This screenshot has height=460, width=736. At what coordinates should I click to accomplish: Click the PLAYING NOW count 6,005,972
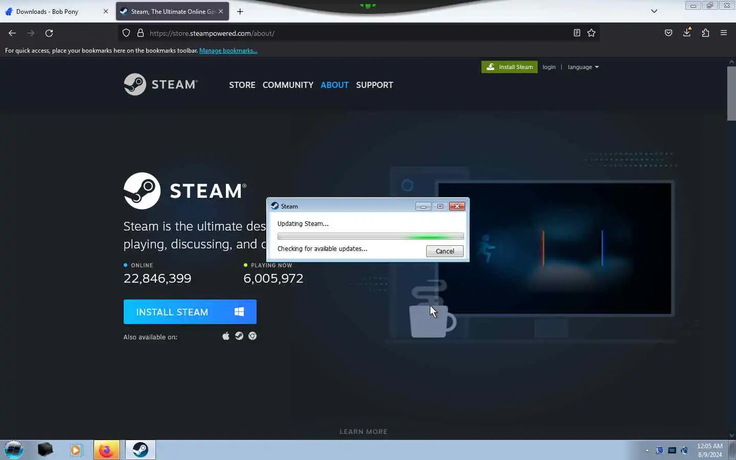(273, 279)
